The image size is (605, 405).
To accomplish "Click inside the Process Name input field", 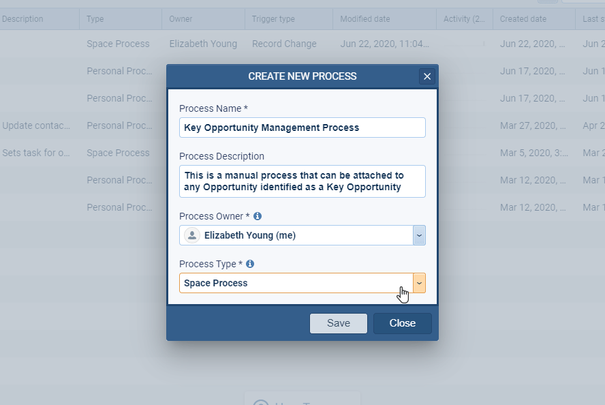I will 302,127.
